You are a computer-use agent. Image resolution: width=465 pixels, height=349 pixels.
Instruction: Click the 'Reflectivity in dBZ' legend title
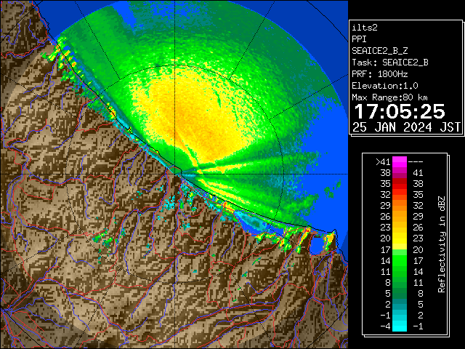[x=442, y=244]
